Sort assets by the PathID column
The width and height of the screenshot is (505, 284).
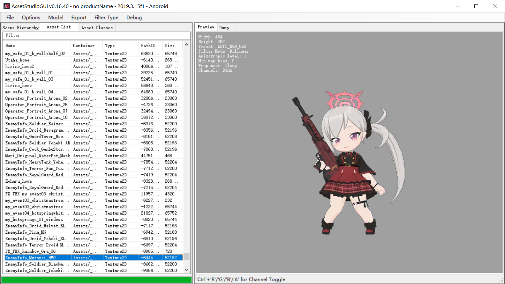(150, 46)
